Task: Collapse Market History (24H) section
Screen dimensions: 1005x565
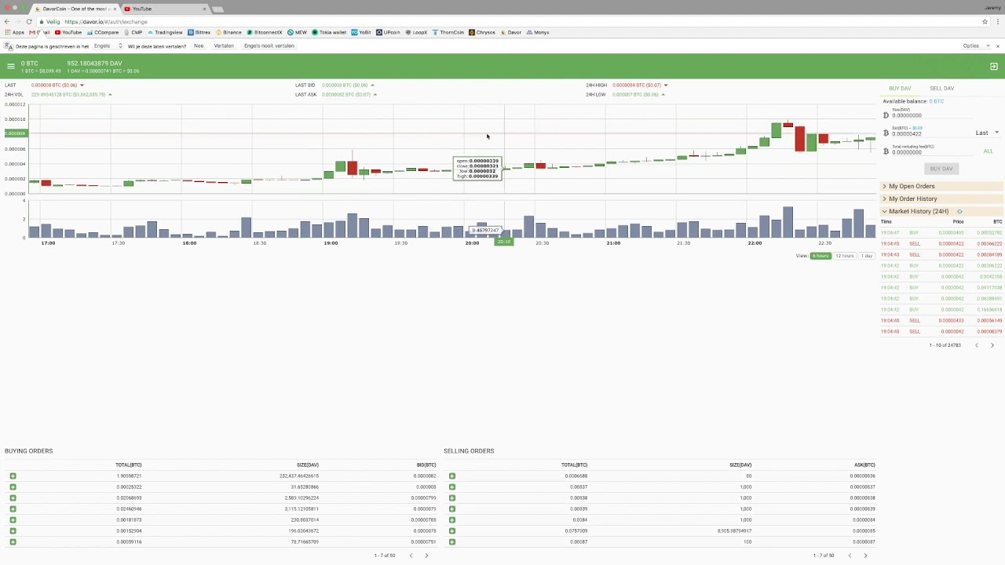Action: coord(941,211)
